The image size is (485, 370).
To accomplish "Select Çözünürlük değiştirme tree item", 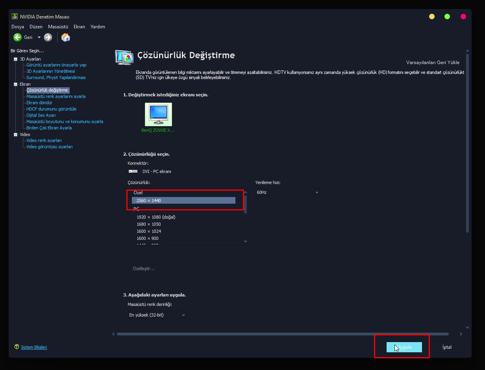I will [x=48, y=90].
